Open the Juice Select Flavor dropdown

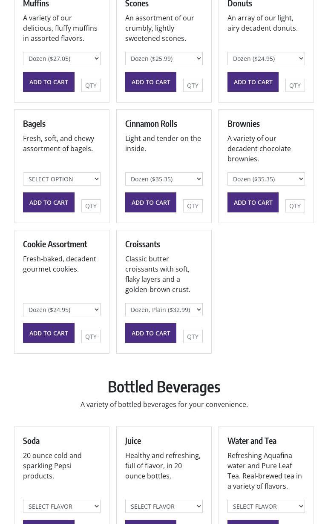164,506
